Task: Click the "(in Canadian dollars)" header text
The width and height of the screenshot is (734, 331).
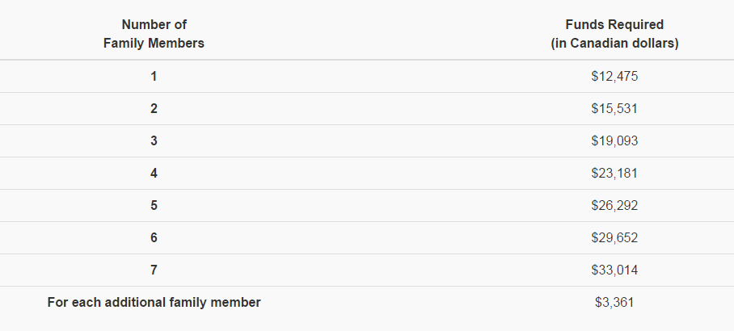Action: coord(614,44)
